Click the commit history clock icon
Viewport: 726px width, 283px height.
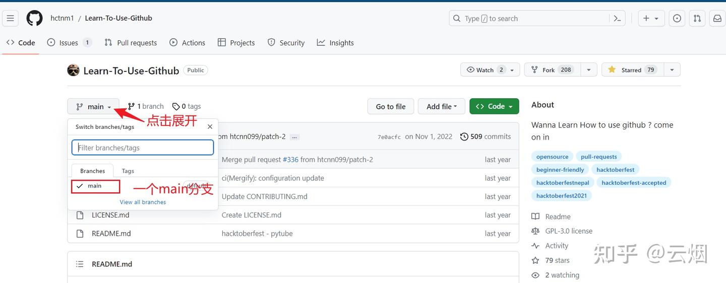pyautogui.click(x=464, y=136)
